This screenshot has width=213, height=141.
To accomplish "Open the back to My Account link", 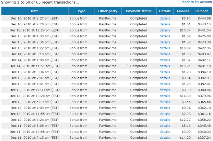I will [x=197, y=2].
